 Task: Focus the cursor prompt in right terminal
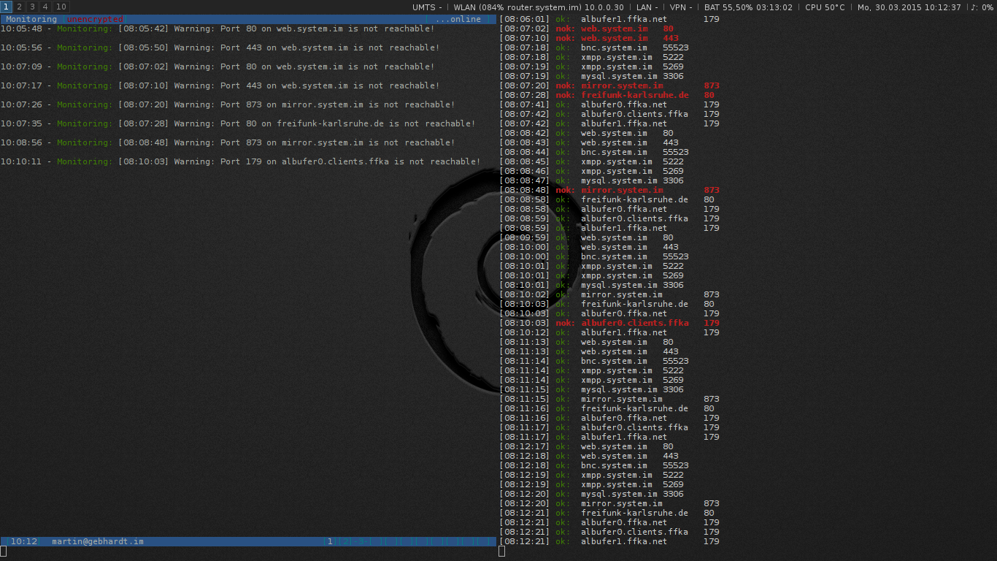click(x=502, y=551)
